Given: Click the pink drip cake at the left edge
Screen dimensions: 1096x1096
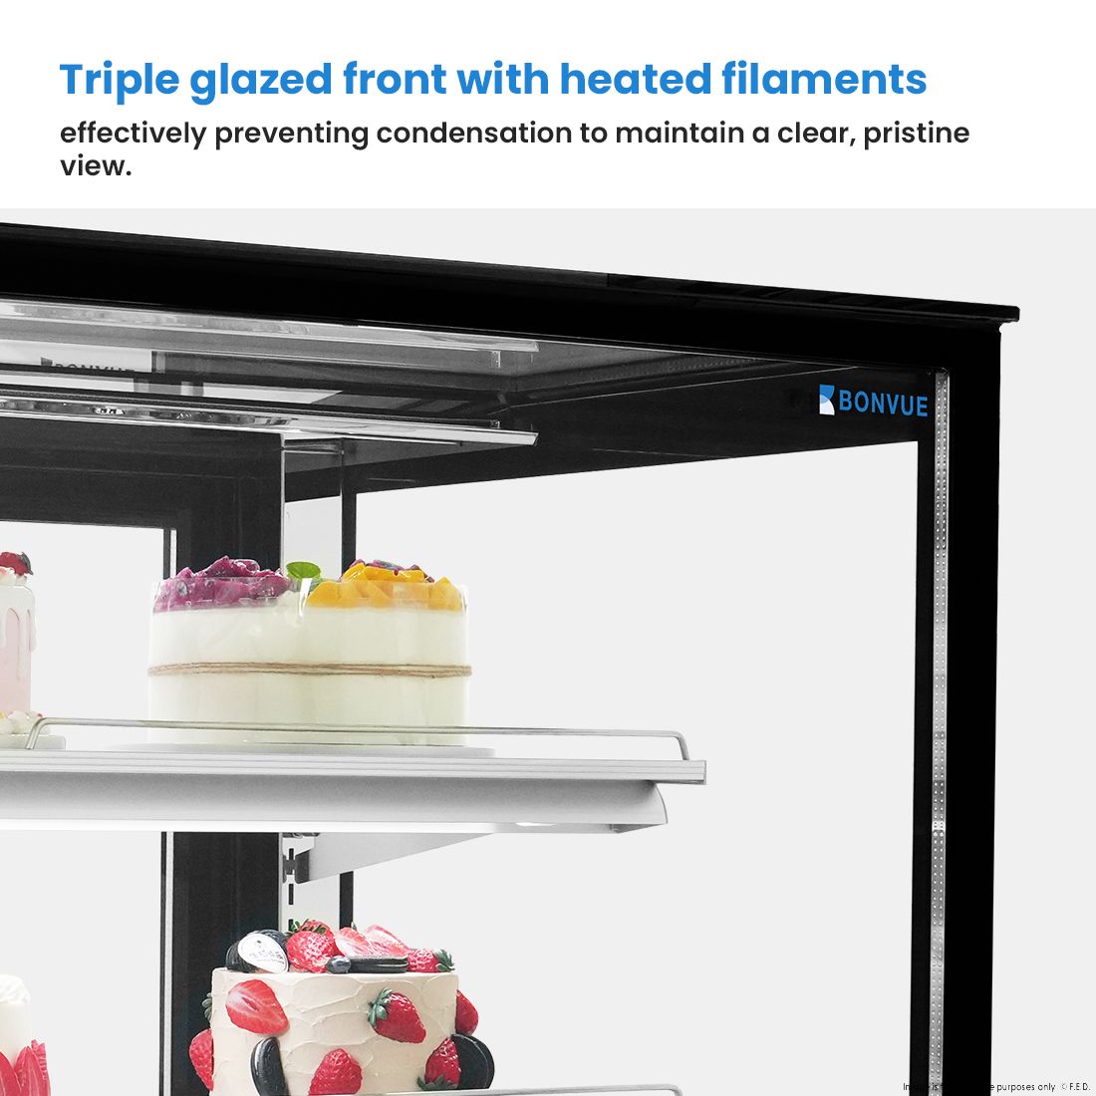Looking at the screenshot, I should (x=17, y=633).
